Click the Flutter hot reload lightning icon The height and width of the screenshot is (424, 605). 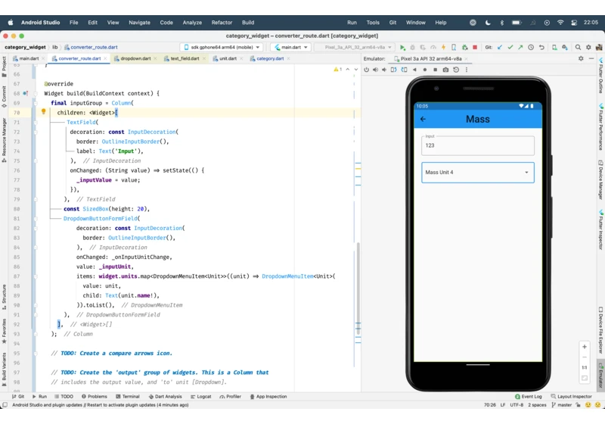(x=443, y=47)
